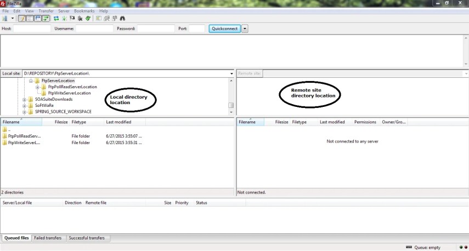The width and height of the screenshot is (469, 251).
Task: Open file search binoculars icon
Action: tap(122, 19)
